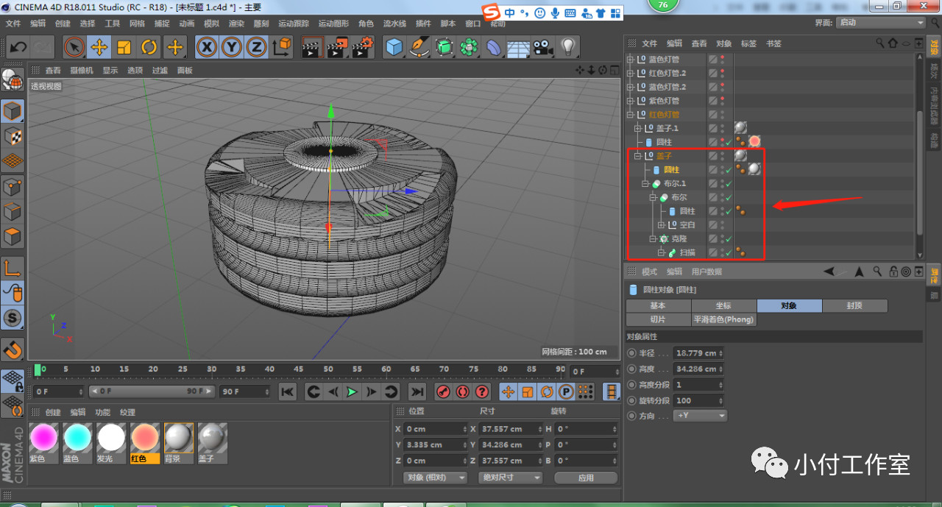Go to end of timeline
942x507 pixels.
click(x=417, y=391)
